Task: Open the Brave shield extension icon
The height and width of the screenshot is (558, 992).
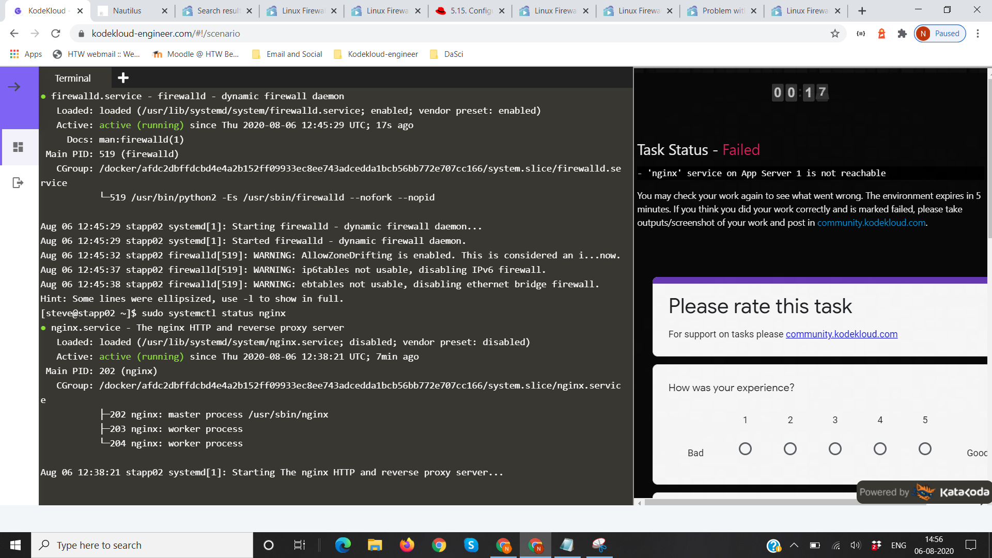Action: click(881, 34)
